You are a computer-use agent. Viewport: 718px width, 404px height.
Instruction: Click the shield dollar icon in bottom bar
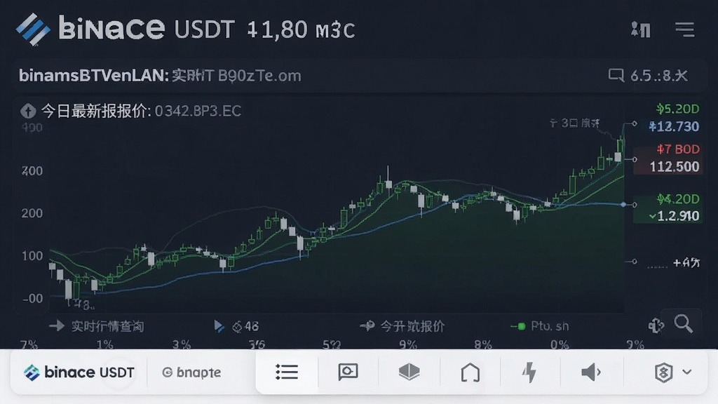[663, 372]
